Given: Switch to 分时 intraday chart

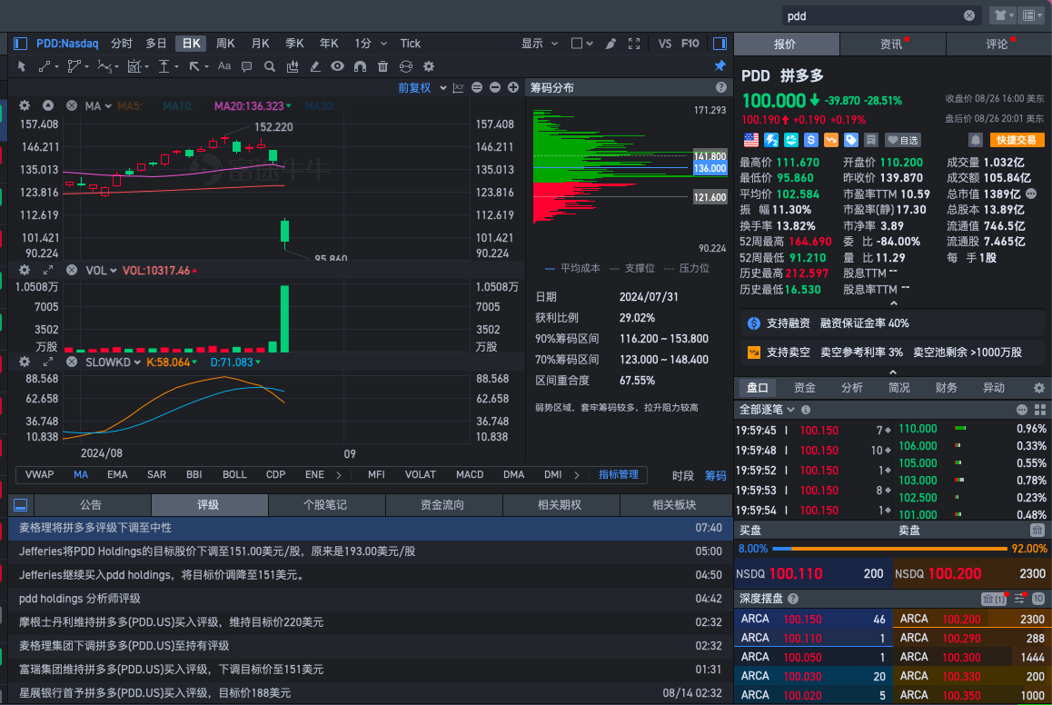Looking at the screenshot, I should (122, 44).
